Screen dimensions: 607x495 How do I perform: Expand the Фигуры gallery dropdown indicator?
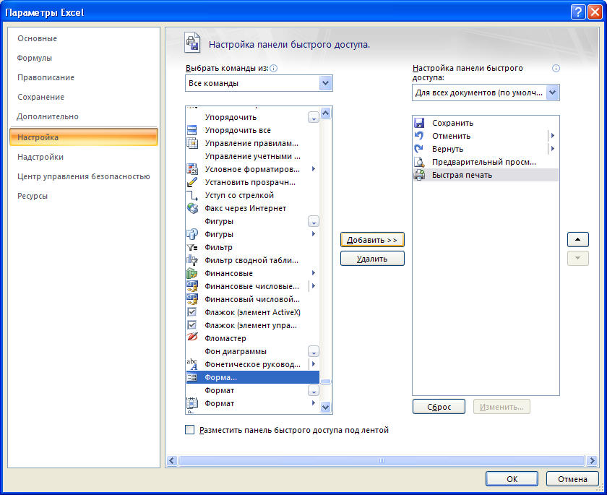[313, 222]
